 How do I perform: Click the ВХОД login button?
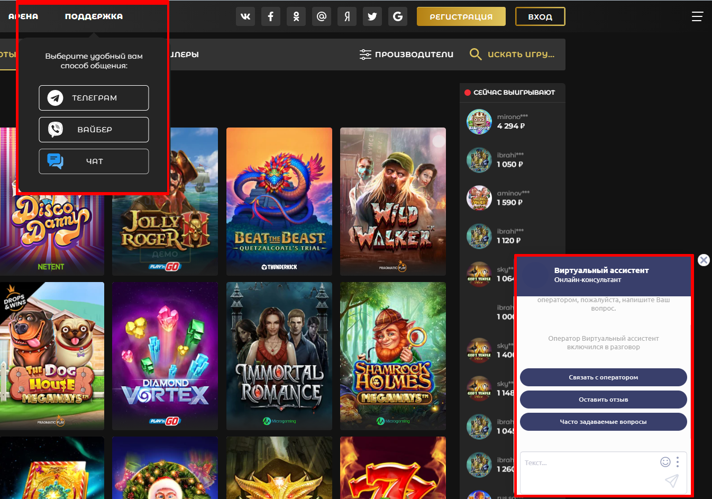(x=540, y=16)
